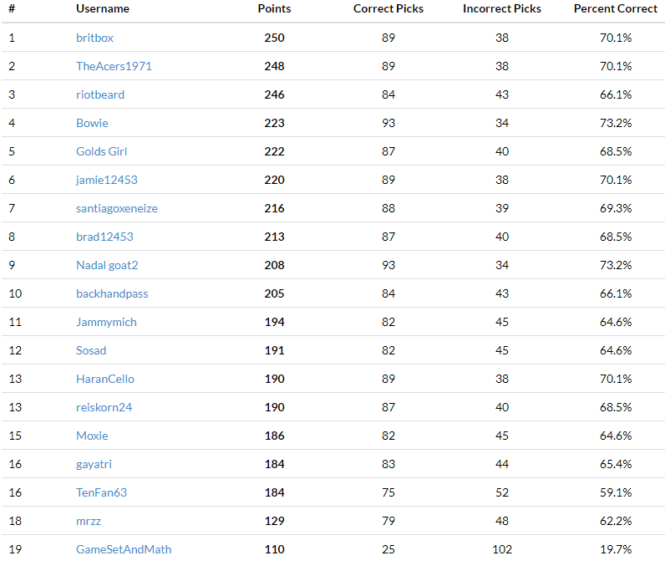Open brad12453 profile link

(104, 237)
